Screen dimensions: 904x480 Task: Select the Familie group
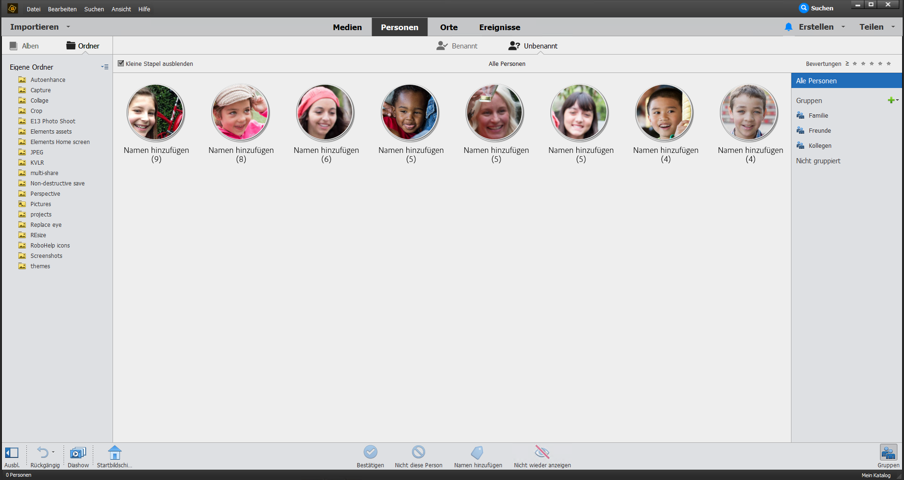tap(818, 116)
